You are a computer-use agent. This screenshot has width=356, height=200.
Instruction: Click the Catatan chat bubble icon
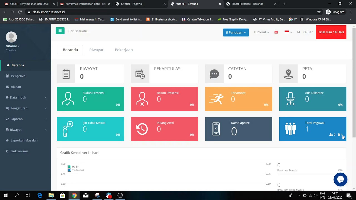coord(214,74)
